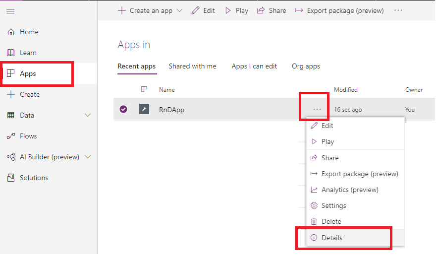Sort by the Modified column header

tap(345, 90)
